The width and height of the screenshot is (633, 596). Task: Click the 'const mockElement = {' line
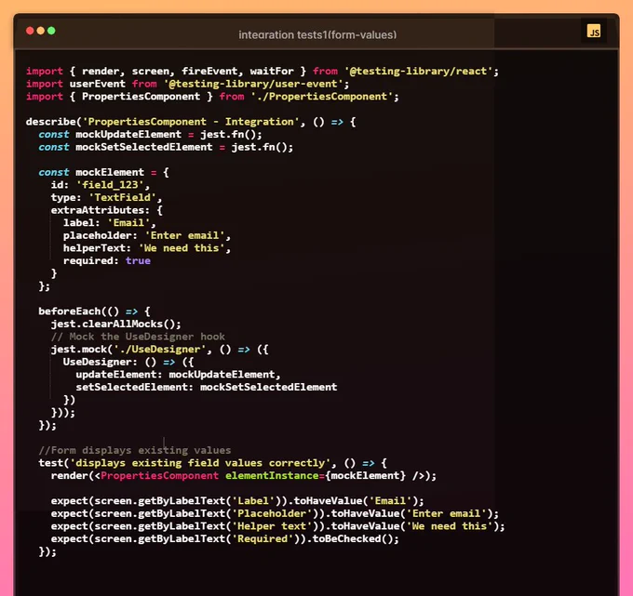[103, 172]
